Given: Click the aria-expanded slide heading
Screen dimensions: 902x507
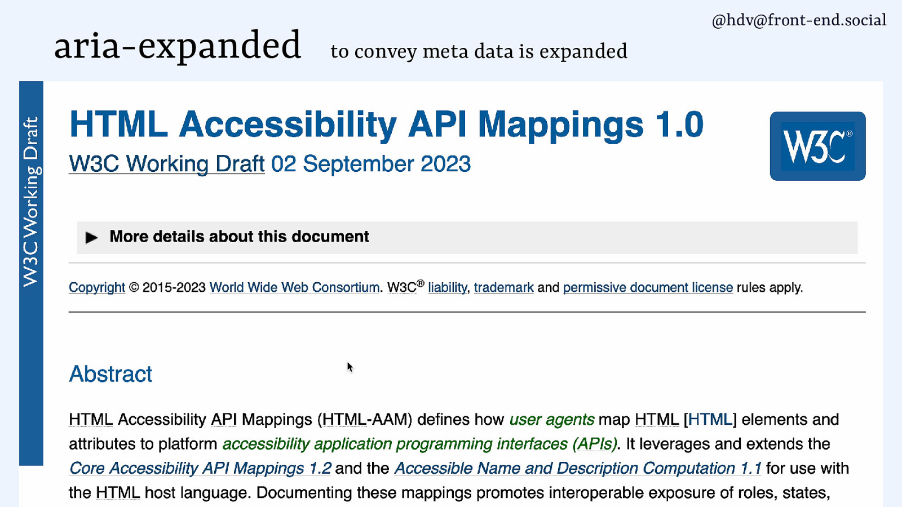Looking at the screenshot, I should (178, 46).
